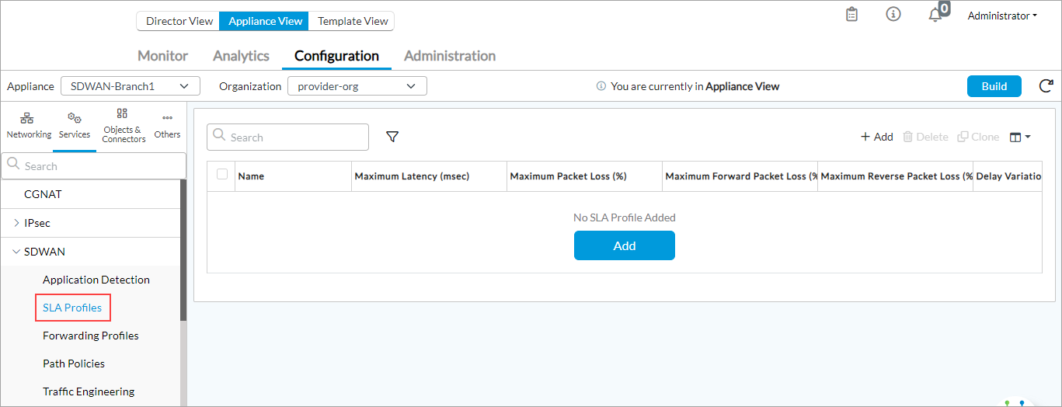The height and width of the screenshot is (407, 1062).
Task: Click the sidebar Search field
Action: pos(93,165)
